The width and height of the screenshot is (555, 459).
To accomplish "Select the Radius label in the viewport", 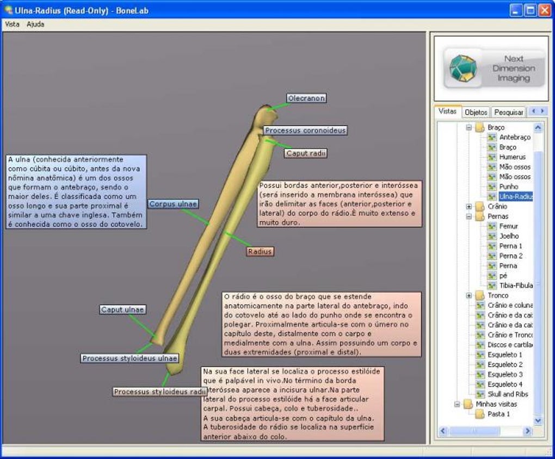I will pos(260,251).
